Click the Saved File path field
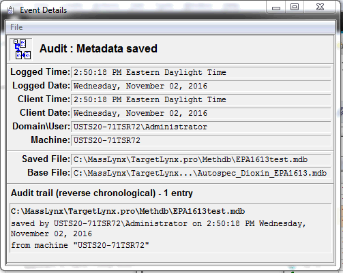Screen dimensions: 343x273 coord(201,160)
